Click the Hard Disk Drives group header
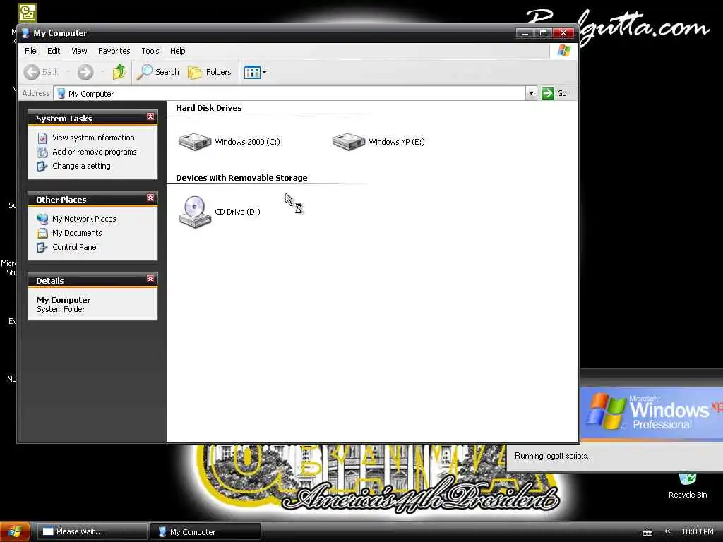 208,108
